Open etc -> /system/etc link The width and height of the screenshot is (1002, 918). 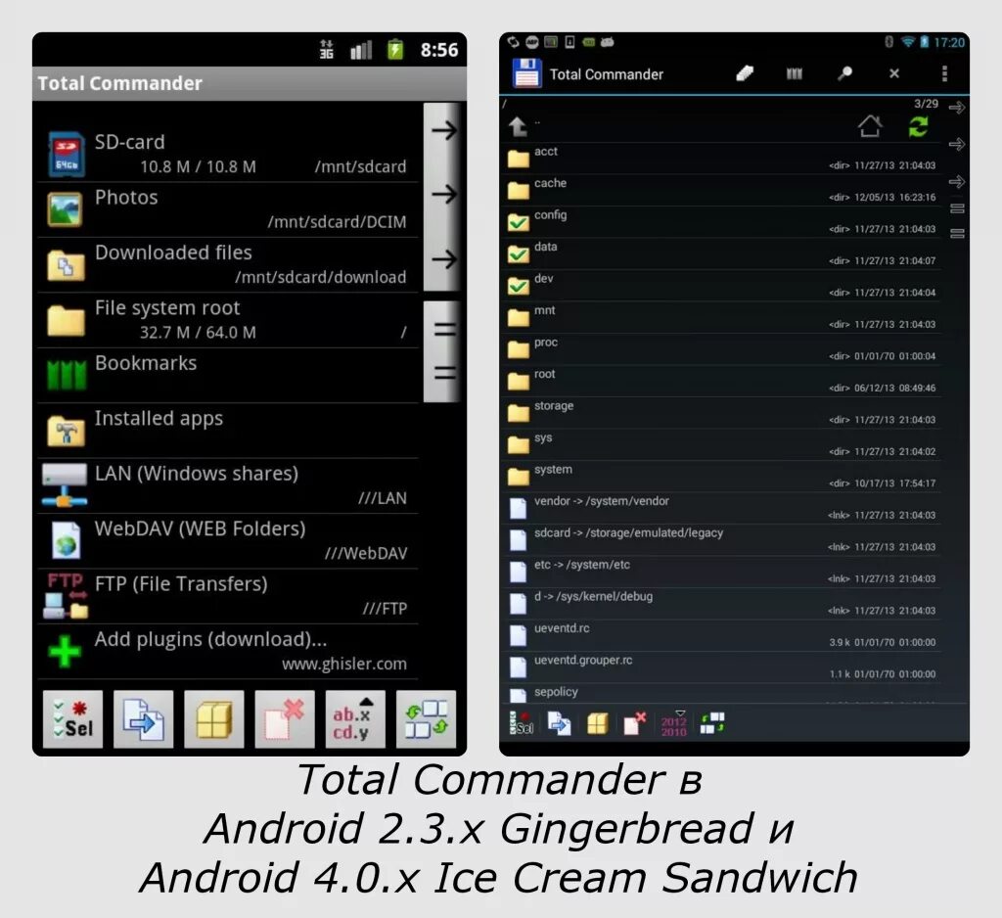[x=722, y=573]
